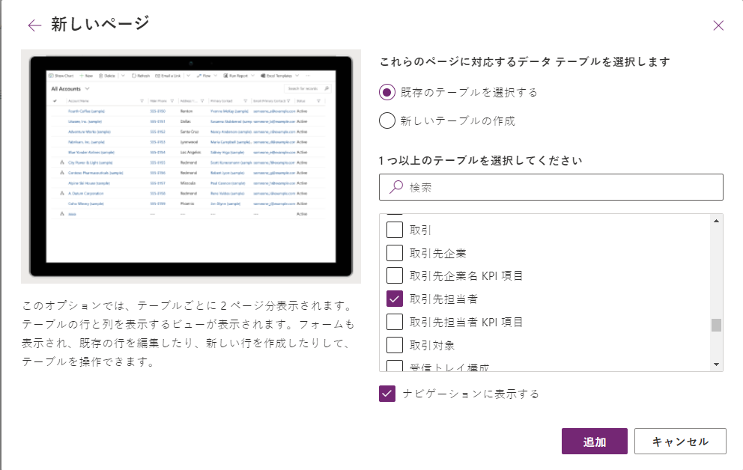Check the 取引 table checkbox
743x470 pixels.
pos(395,230)
